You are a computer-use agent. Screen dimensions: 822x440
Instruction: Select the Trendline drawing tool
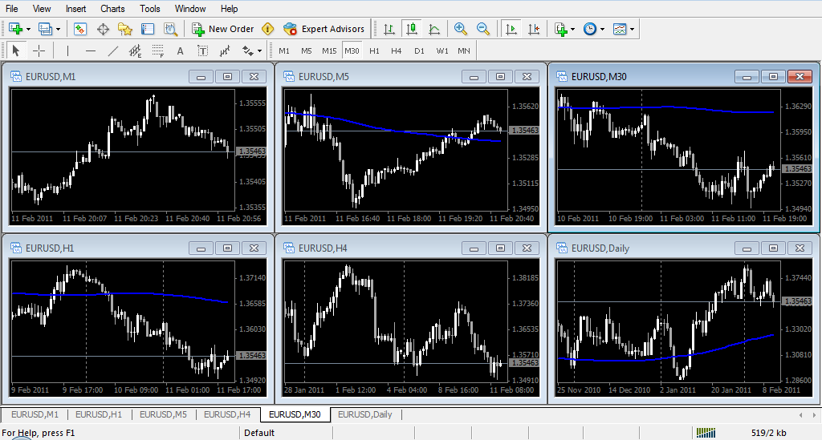pos(113,50)
